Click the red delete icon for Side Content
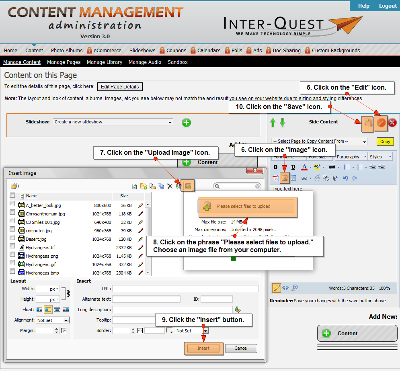 [x=392, y=123]
